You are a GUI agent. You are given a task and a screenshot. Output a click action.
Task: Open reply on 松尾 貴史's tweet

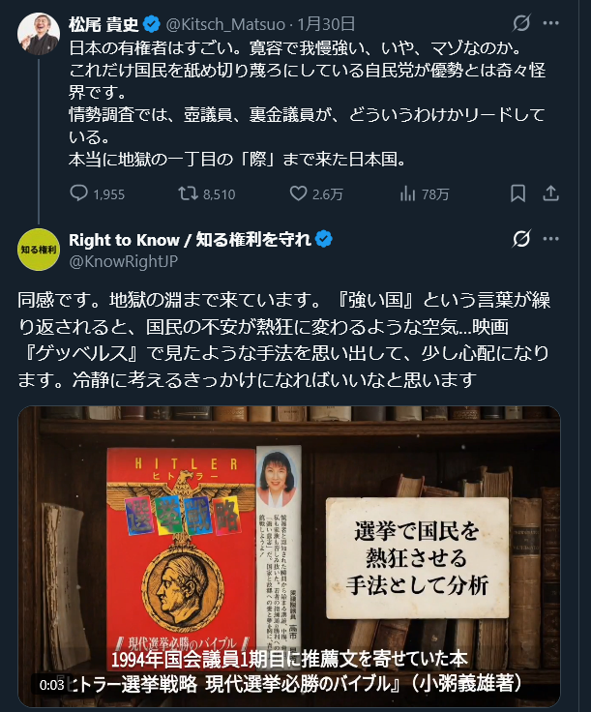(x=97, y=193)
